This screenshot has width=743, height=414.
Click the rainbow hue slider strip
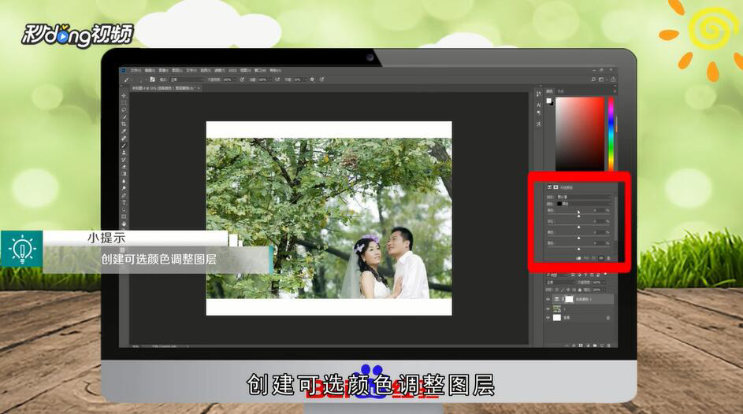click(x=611, y=134)
